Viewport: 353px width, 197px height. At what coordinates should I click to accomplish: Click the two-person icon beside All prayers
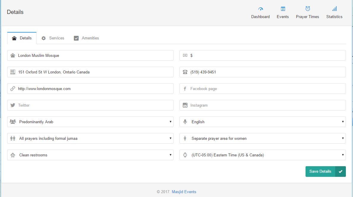coord(13,138)
